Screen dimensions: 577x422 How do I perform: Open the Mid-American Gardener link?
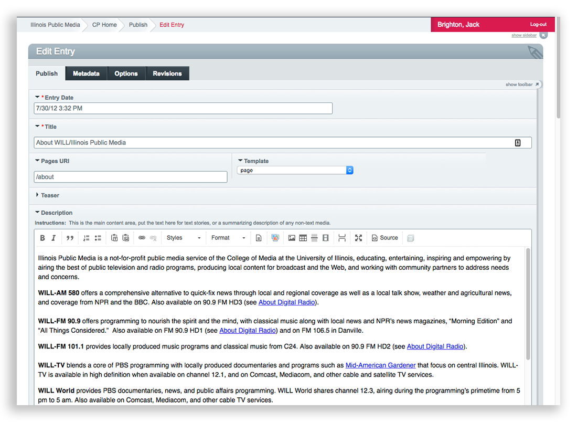pos(380,365)
